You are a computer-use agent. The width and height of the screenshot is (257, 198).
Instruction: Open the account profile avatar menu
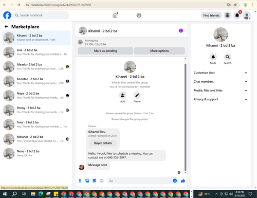[x=247, y=15]
